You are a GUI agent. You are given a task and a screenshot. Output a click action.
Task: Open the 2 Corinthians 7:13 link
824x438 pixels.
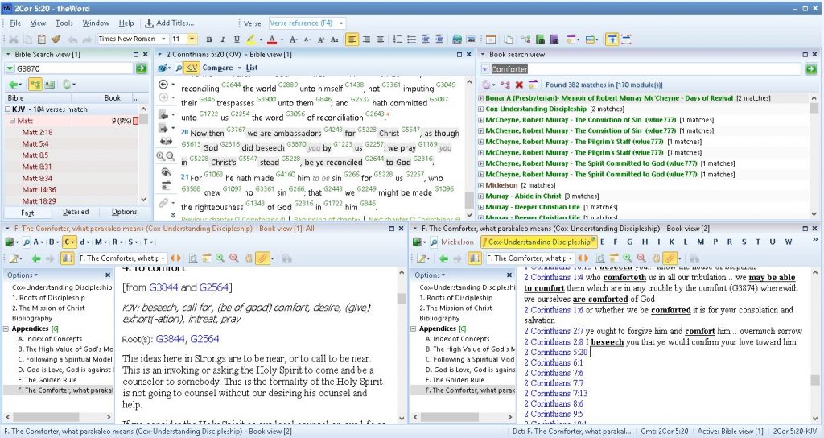pyautogui.click(x=555, y=394)
